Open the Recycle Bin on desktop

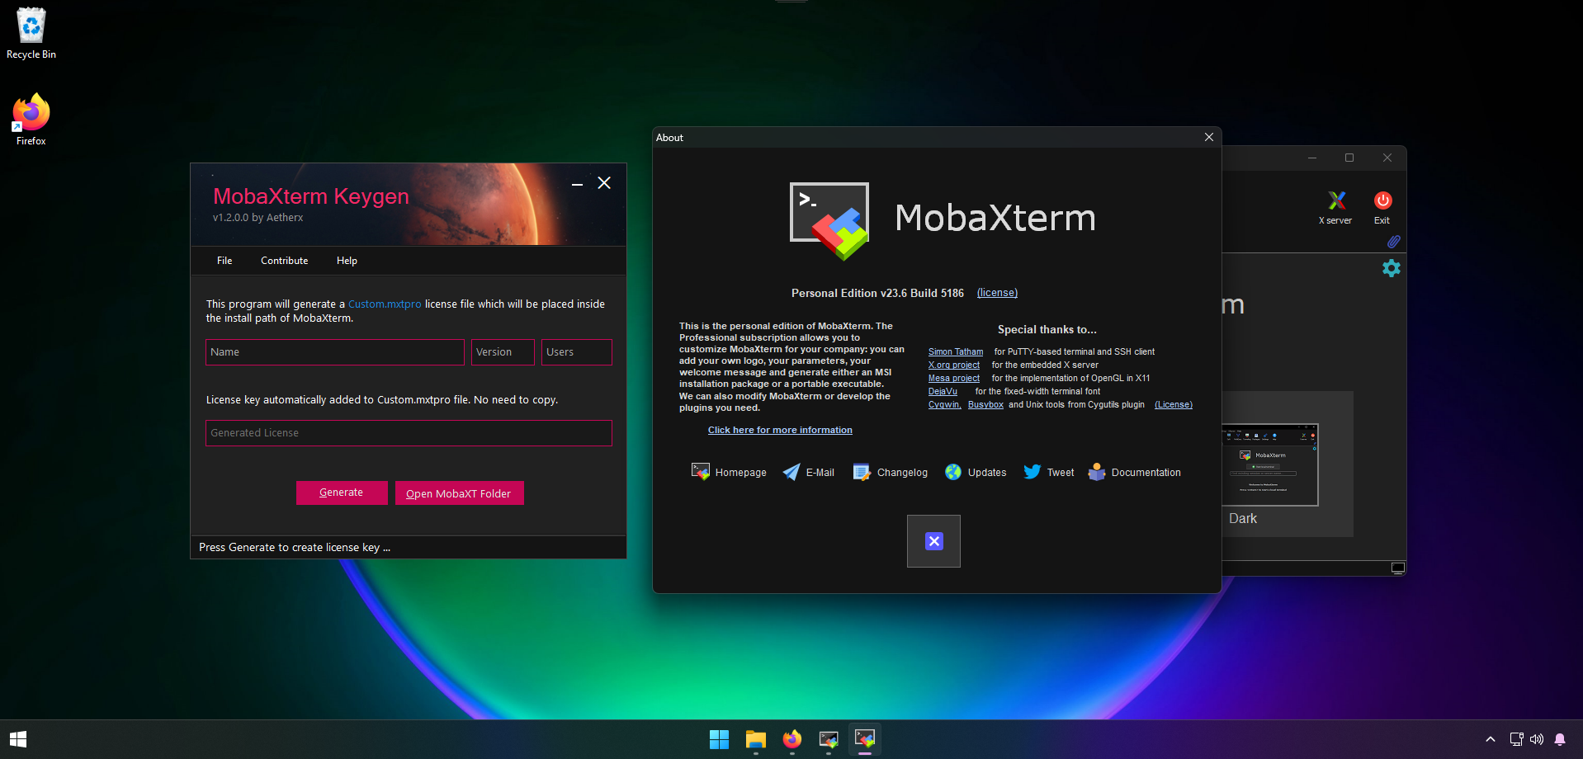click(x=31, y=34)
